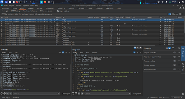185x99 pixels.
Task: Expand Response headers section
Action: (179, 69)
